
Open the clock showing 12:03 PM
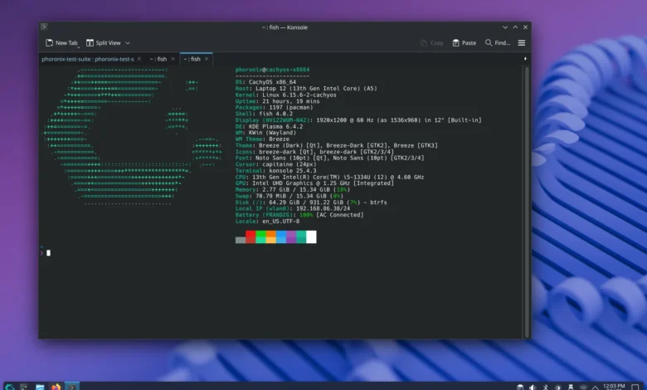[x=614, y=387]
